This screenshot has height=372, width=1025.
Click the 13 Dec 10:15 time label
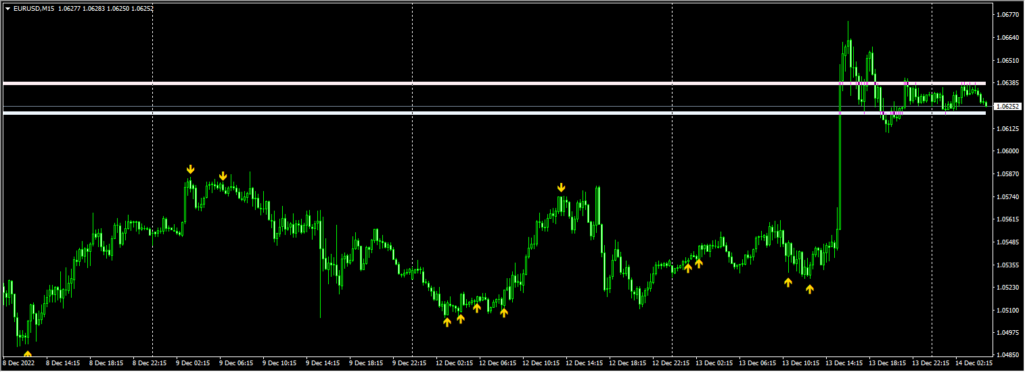coord(800,363)
